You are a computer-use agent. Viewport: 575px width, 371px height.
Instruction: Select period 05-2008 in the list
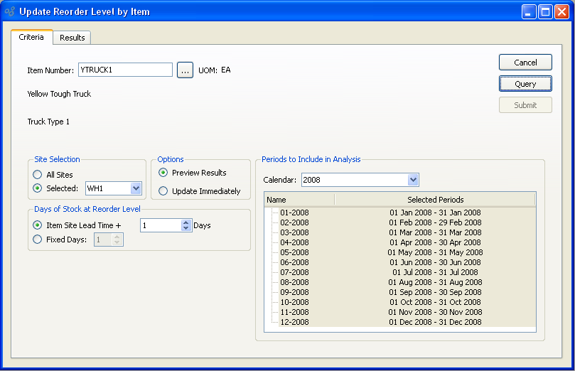294,252
